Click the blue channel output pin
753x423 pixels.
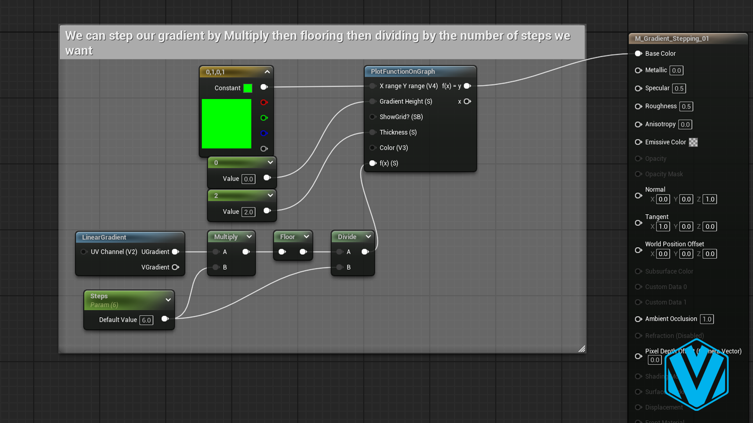pyautogui.click(x=264, y=133)
